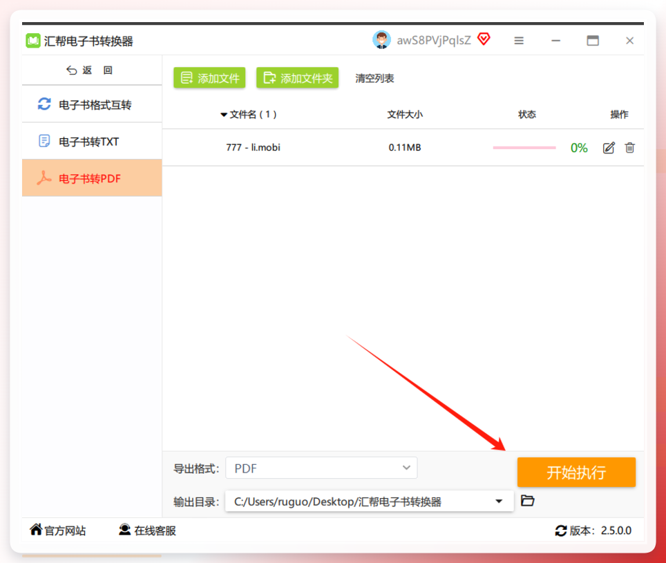Delete 777 - li.mobi with the trash icon

630,148
